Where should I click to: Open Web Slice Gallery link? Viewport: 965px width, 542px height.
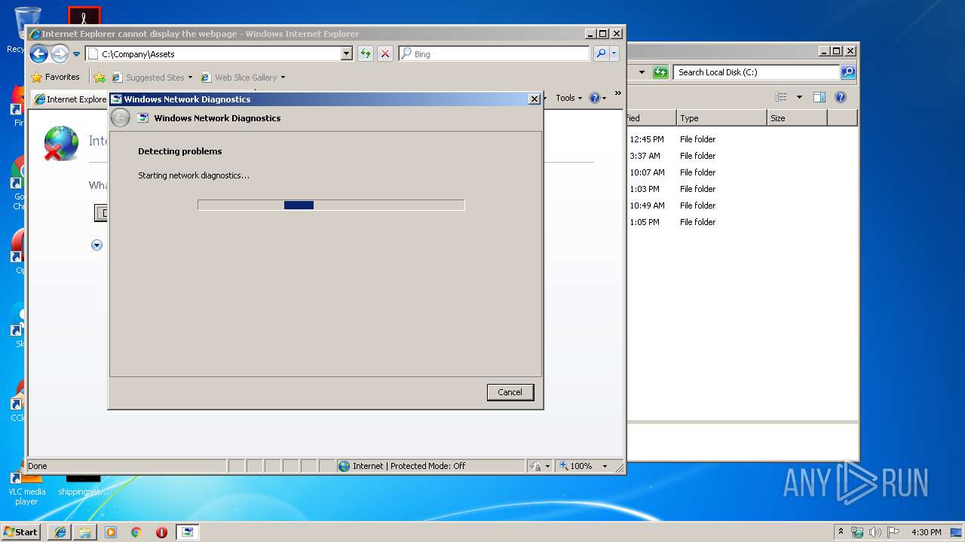(x=240, y=77)
